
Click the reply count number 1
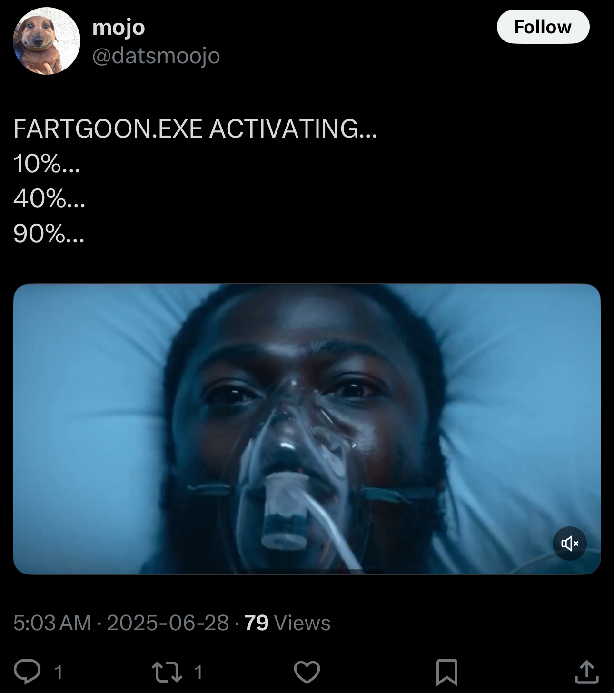coord(58,672)
